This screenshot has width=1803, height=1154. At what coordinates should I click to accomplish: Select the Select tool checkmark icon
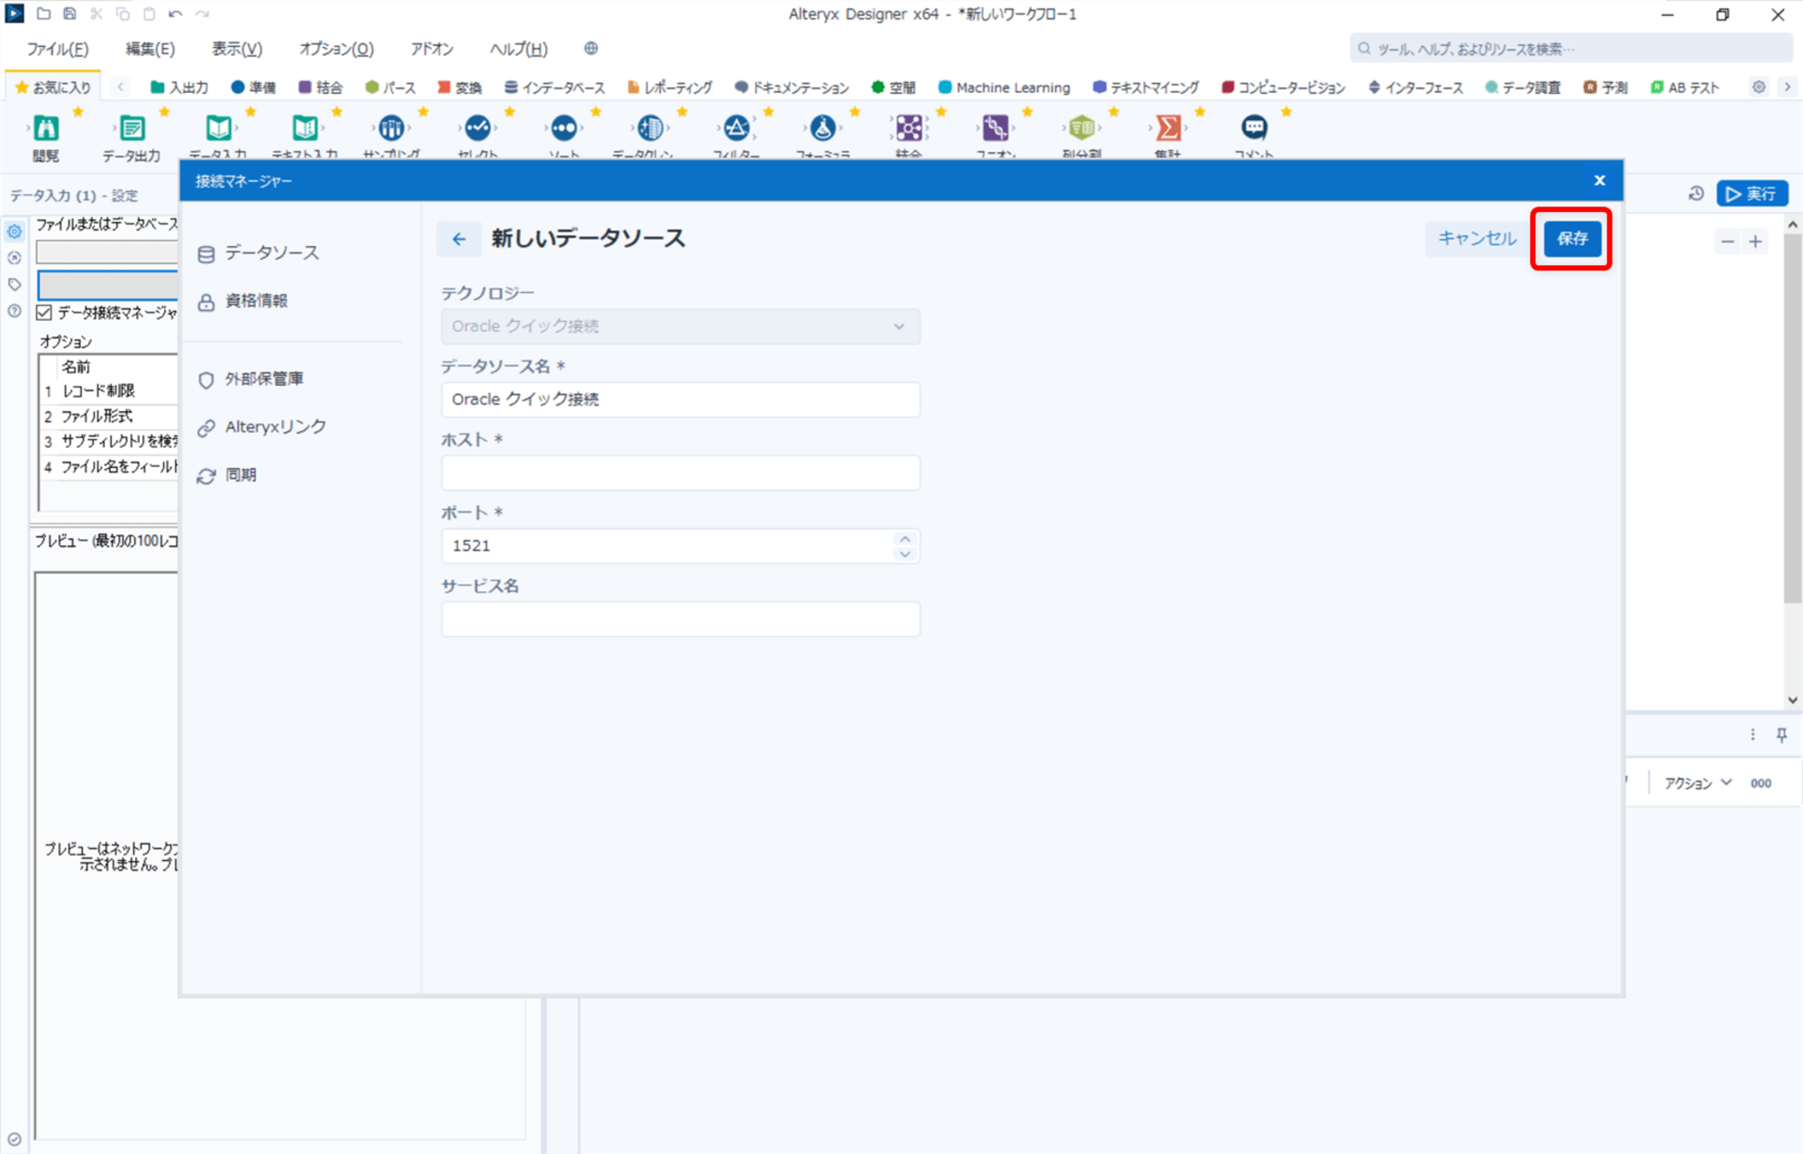(478, 128)
